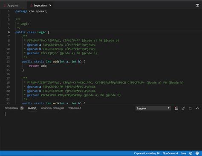
Task: Click the "* Logic" comment line
Action: tap(23, 24)
